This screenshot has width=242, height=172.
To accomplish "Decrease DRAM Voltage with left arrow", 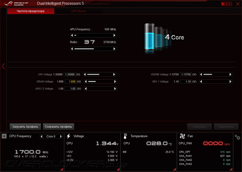I will [86, 81].
